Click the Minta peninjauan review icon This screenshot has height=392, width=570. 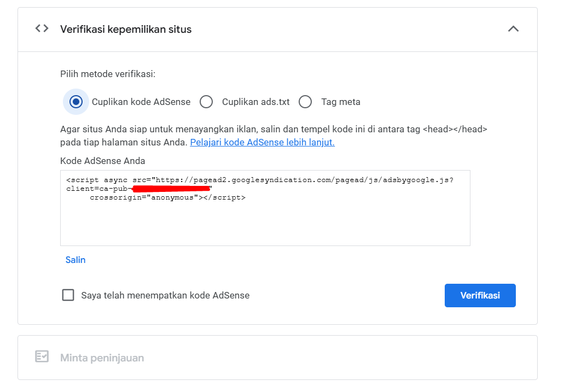[42, 357]
